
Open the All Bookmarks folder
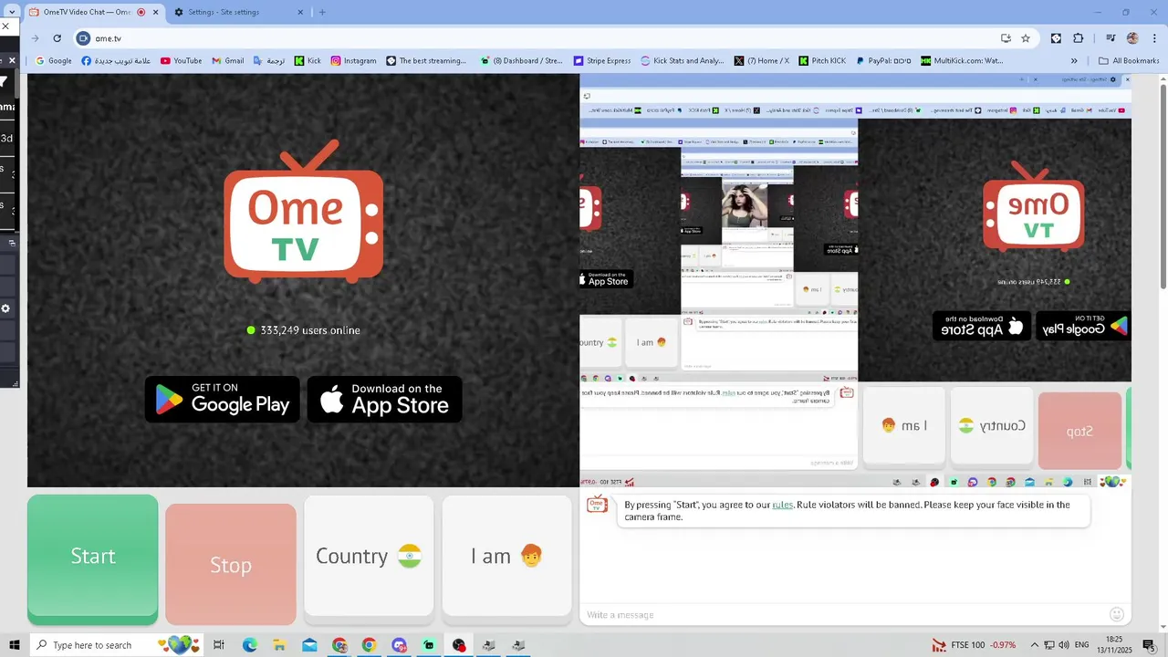click(1129, 61)
